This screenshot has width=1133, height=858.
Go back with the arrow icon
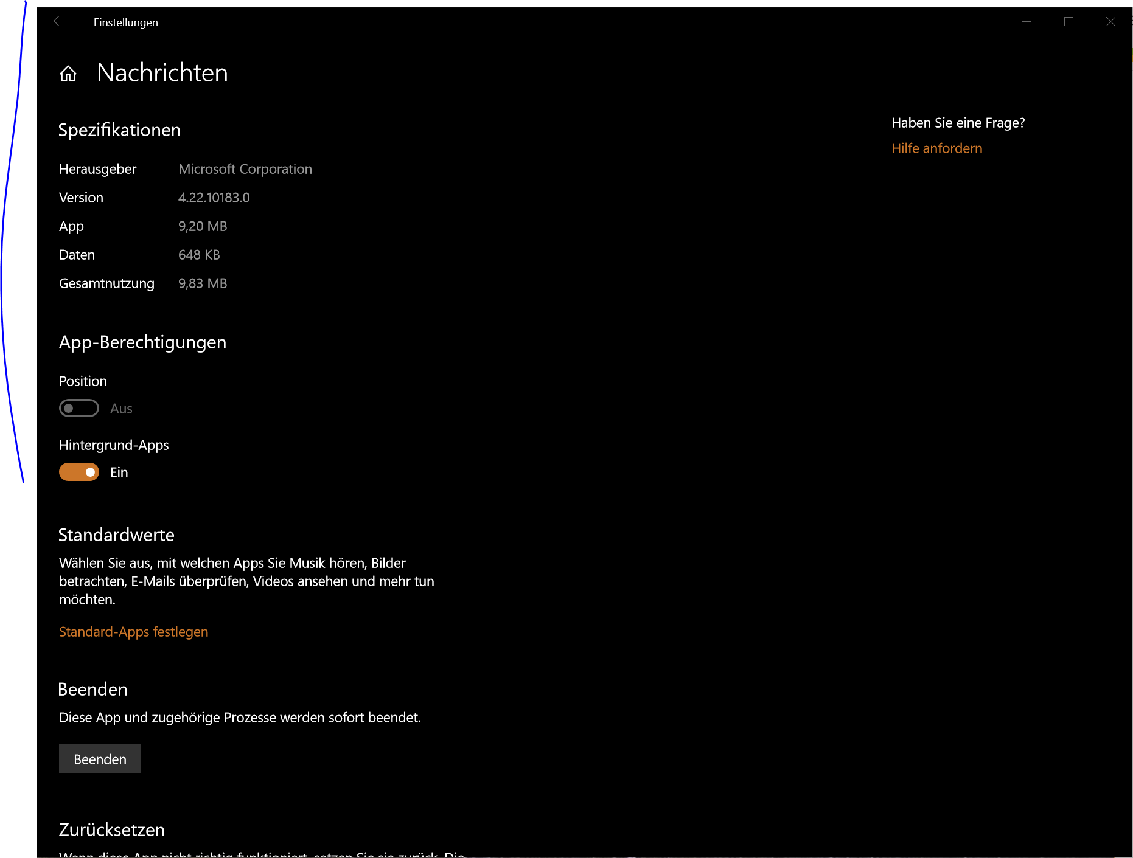tap(59, 22)
